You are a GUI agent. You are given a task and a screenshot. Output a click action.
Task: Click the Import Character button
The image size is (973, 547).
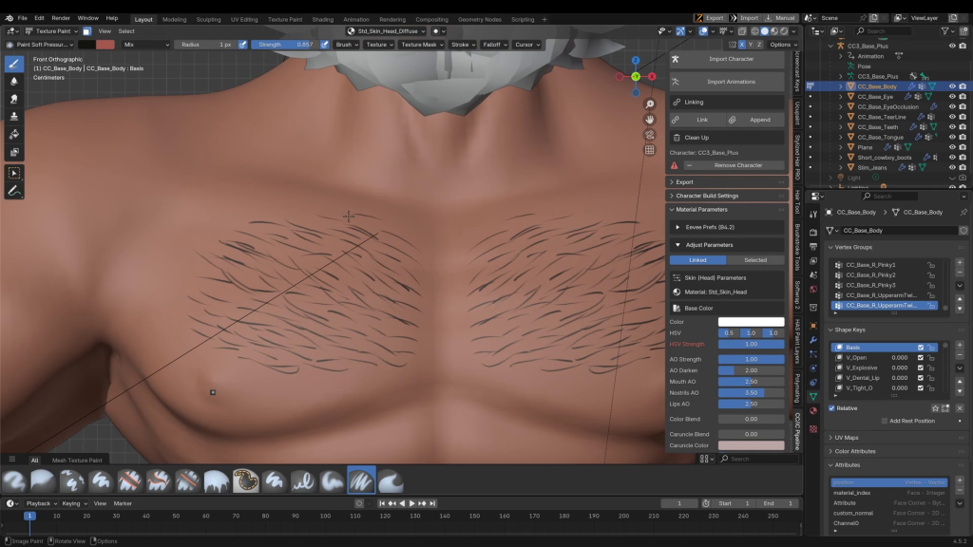click(731, 59)
